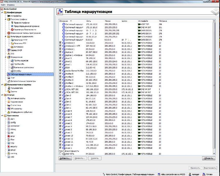This screenshot has width=220, height=176.
Task: Collapse Пользователи и группы node
Action: click(x=2, y=84)
